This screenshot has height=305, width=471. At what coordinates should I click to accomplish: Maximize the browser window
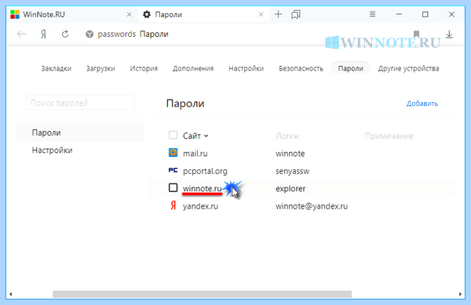point(425,14)
